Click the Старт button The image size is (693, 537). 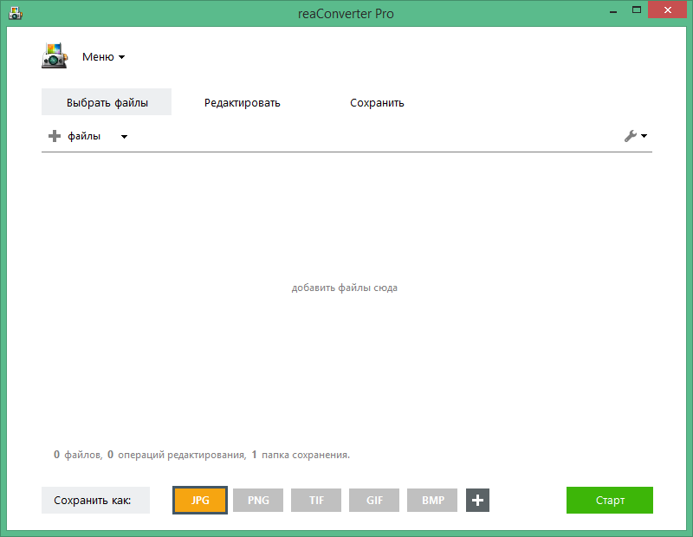pyautogui.click(x=609, y=500)
